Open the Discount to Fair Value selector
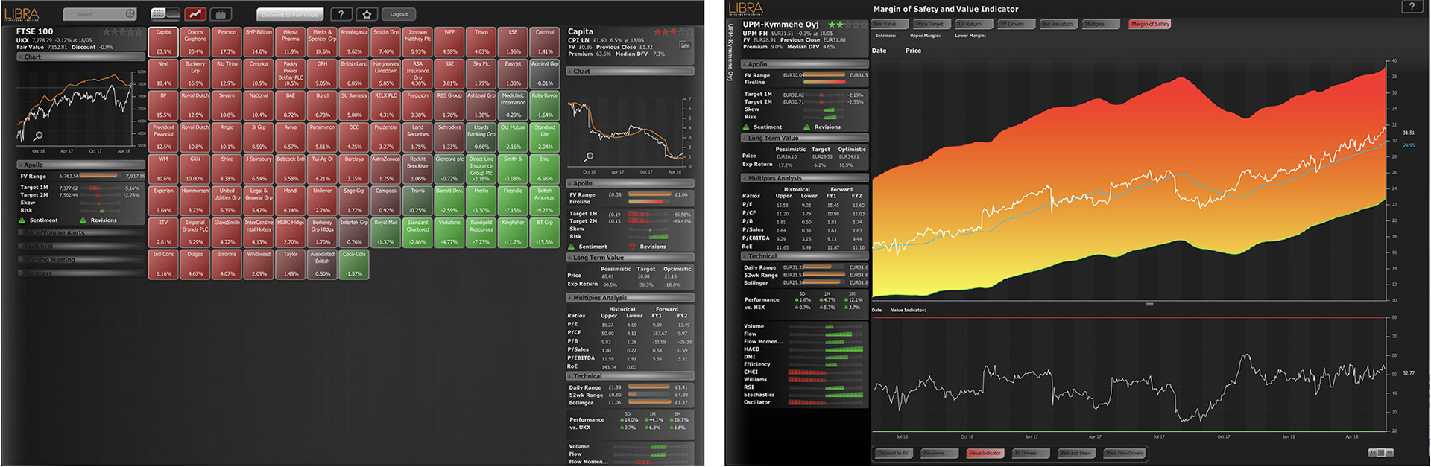The image size is (1431, 467). (x=290, y=14)
